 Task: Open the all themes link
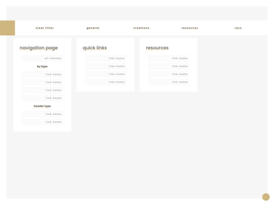(x=42, y=58)
